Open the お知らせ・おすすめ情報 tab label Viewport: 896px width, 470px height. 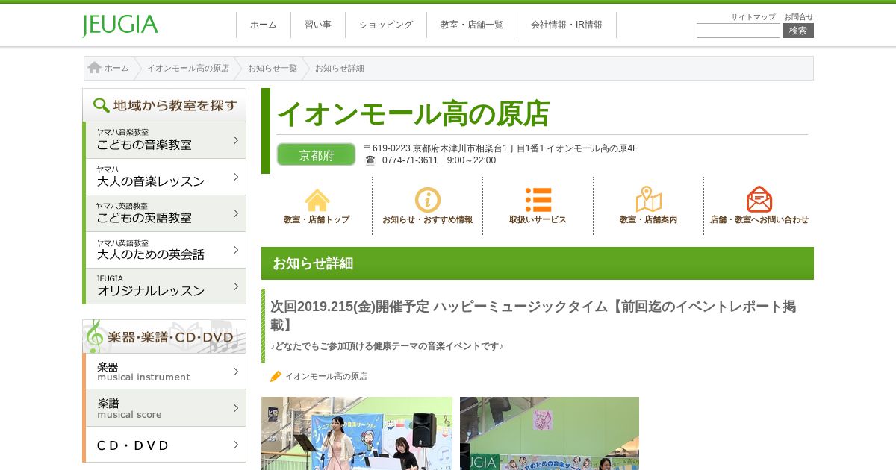[428, 219]
